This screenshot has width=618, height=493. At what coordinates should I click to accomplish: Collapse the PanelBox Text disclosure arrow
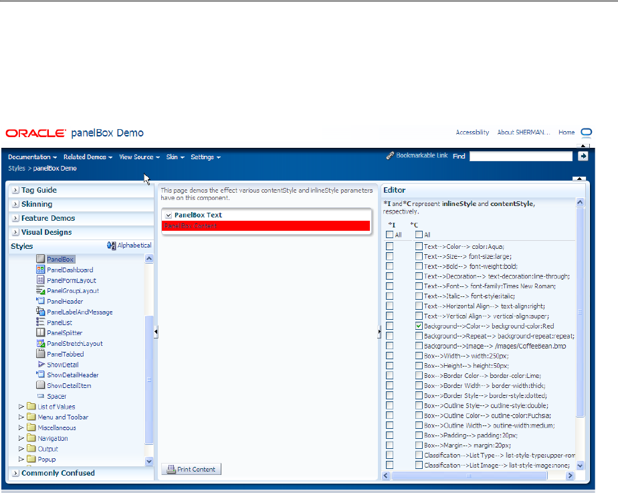coord(169,215)
